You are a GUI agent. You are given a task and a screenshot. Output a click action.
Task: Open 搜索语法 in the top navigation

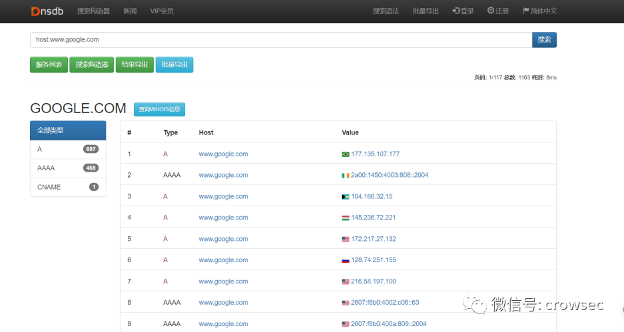pos(386,11)
